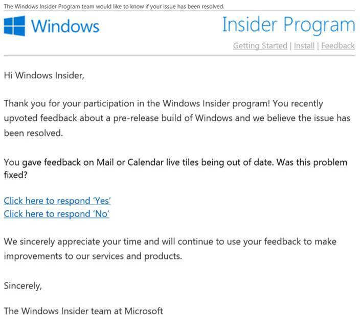Open the Install link in header
This screenshot has height=328, width=361.
[x=304, y=46]
